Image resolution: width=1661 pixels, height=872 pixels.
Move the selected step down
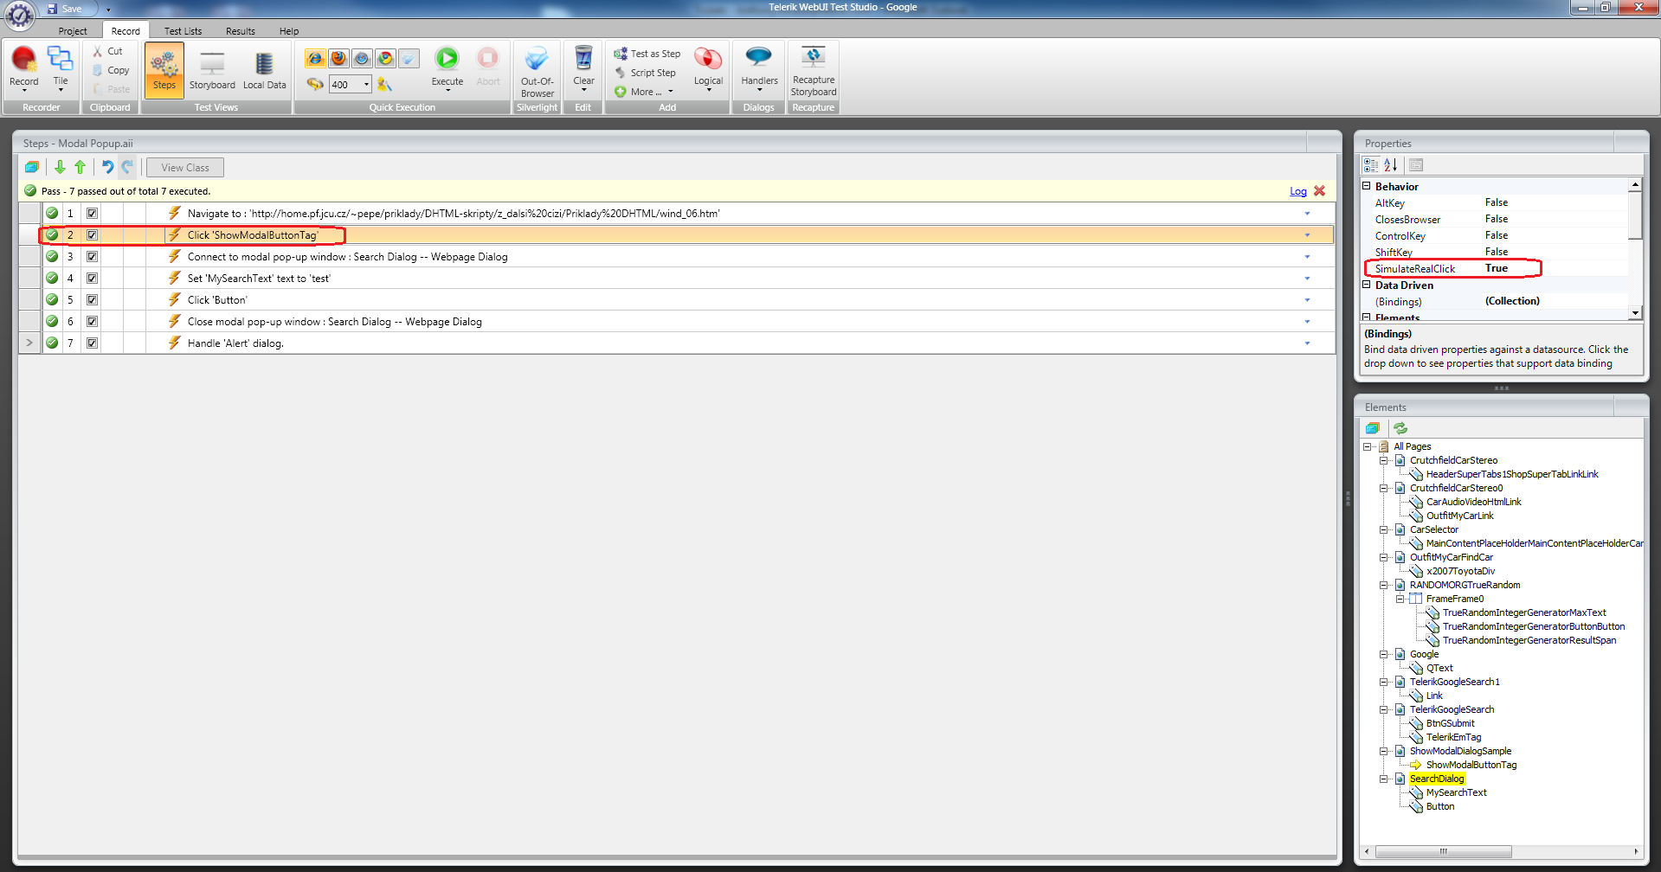60,167
